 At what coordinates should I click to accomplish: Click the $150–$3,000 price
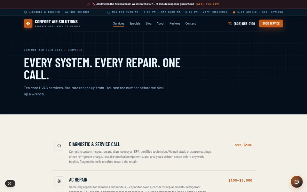[240, 180]
